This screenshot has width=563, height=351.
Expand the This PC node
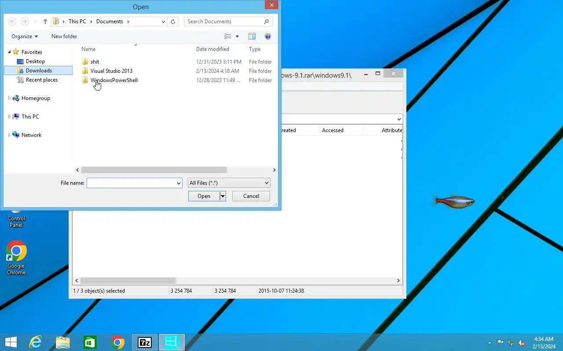click(x=9, y=117)
